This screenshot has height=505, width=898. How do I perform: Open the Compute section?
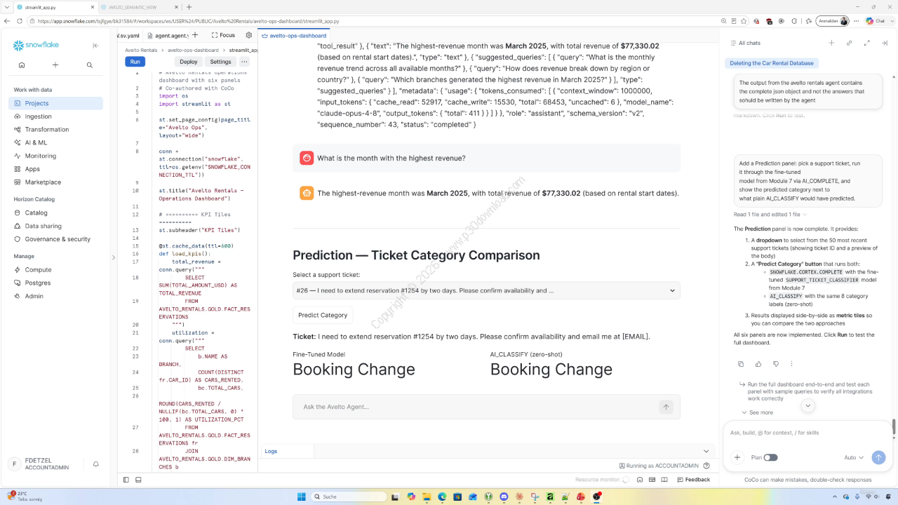55,269
